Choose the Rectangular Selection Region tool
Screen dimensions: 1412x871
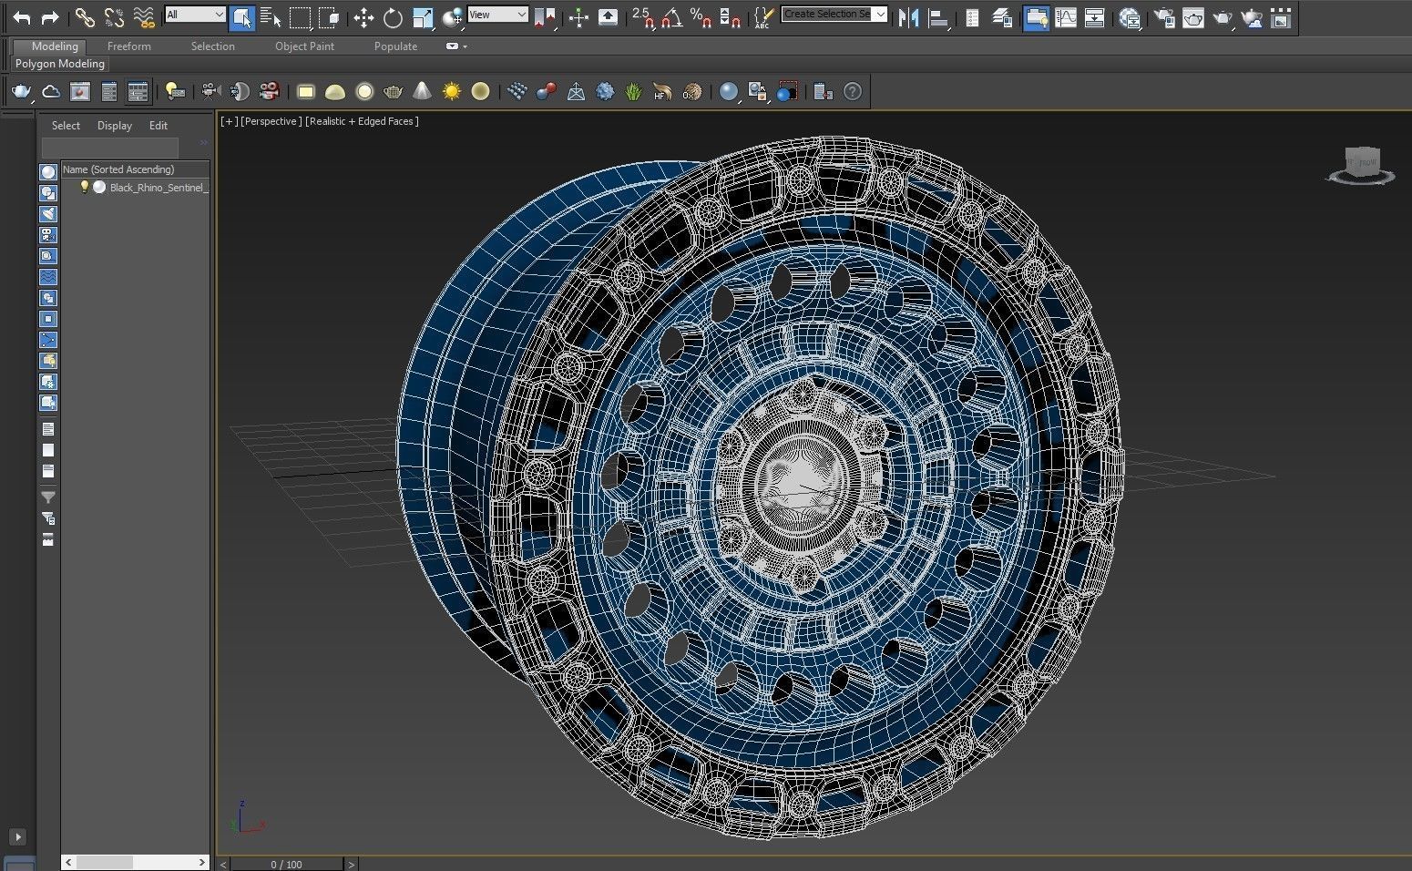click(x=300, y=17)
